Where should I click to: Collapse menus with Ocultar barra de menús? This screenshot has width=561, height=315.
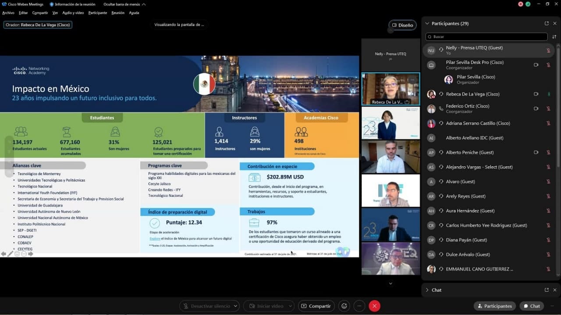[124, 4]
